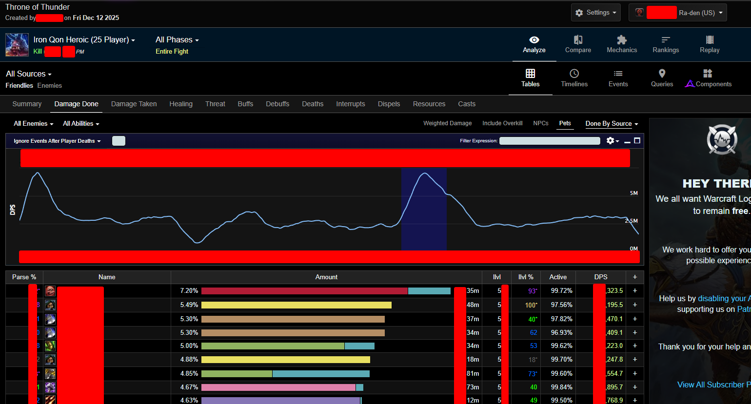Switch to the Timelines view
The image size is (751, 404).
(574, 78)
